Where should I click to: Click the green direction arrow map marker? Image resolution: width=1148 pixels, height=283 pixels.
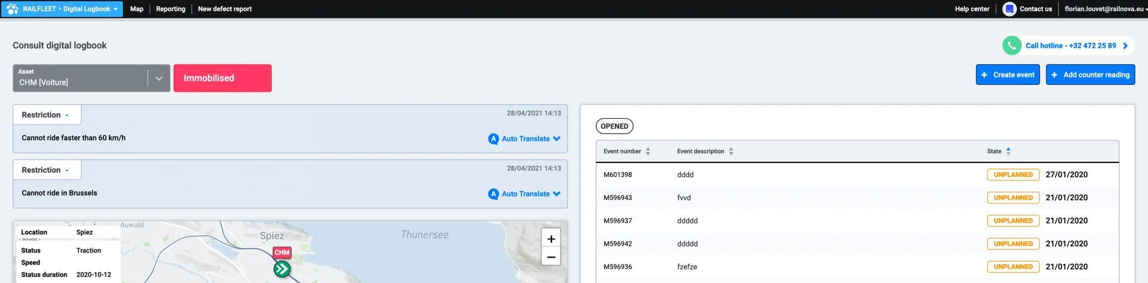(282, 269)
